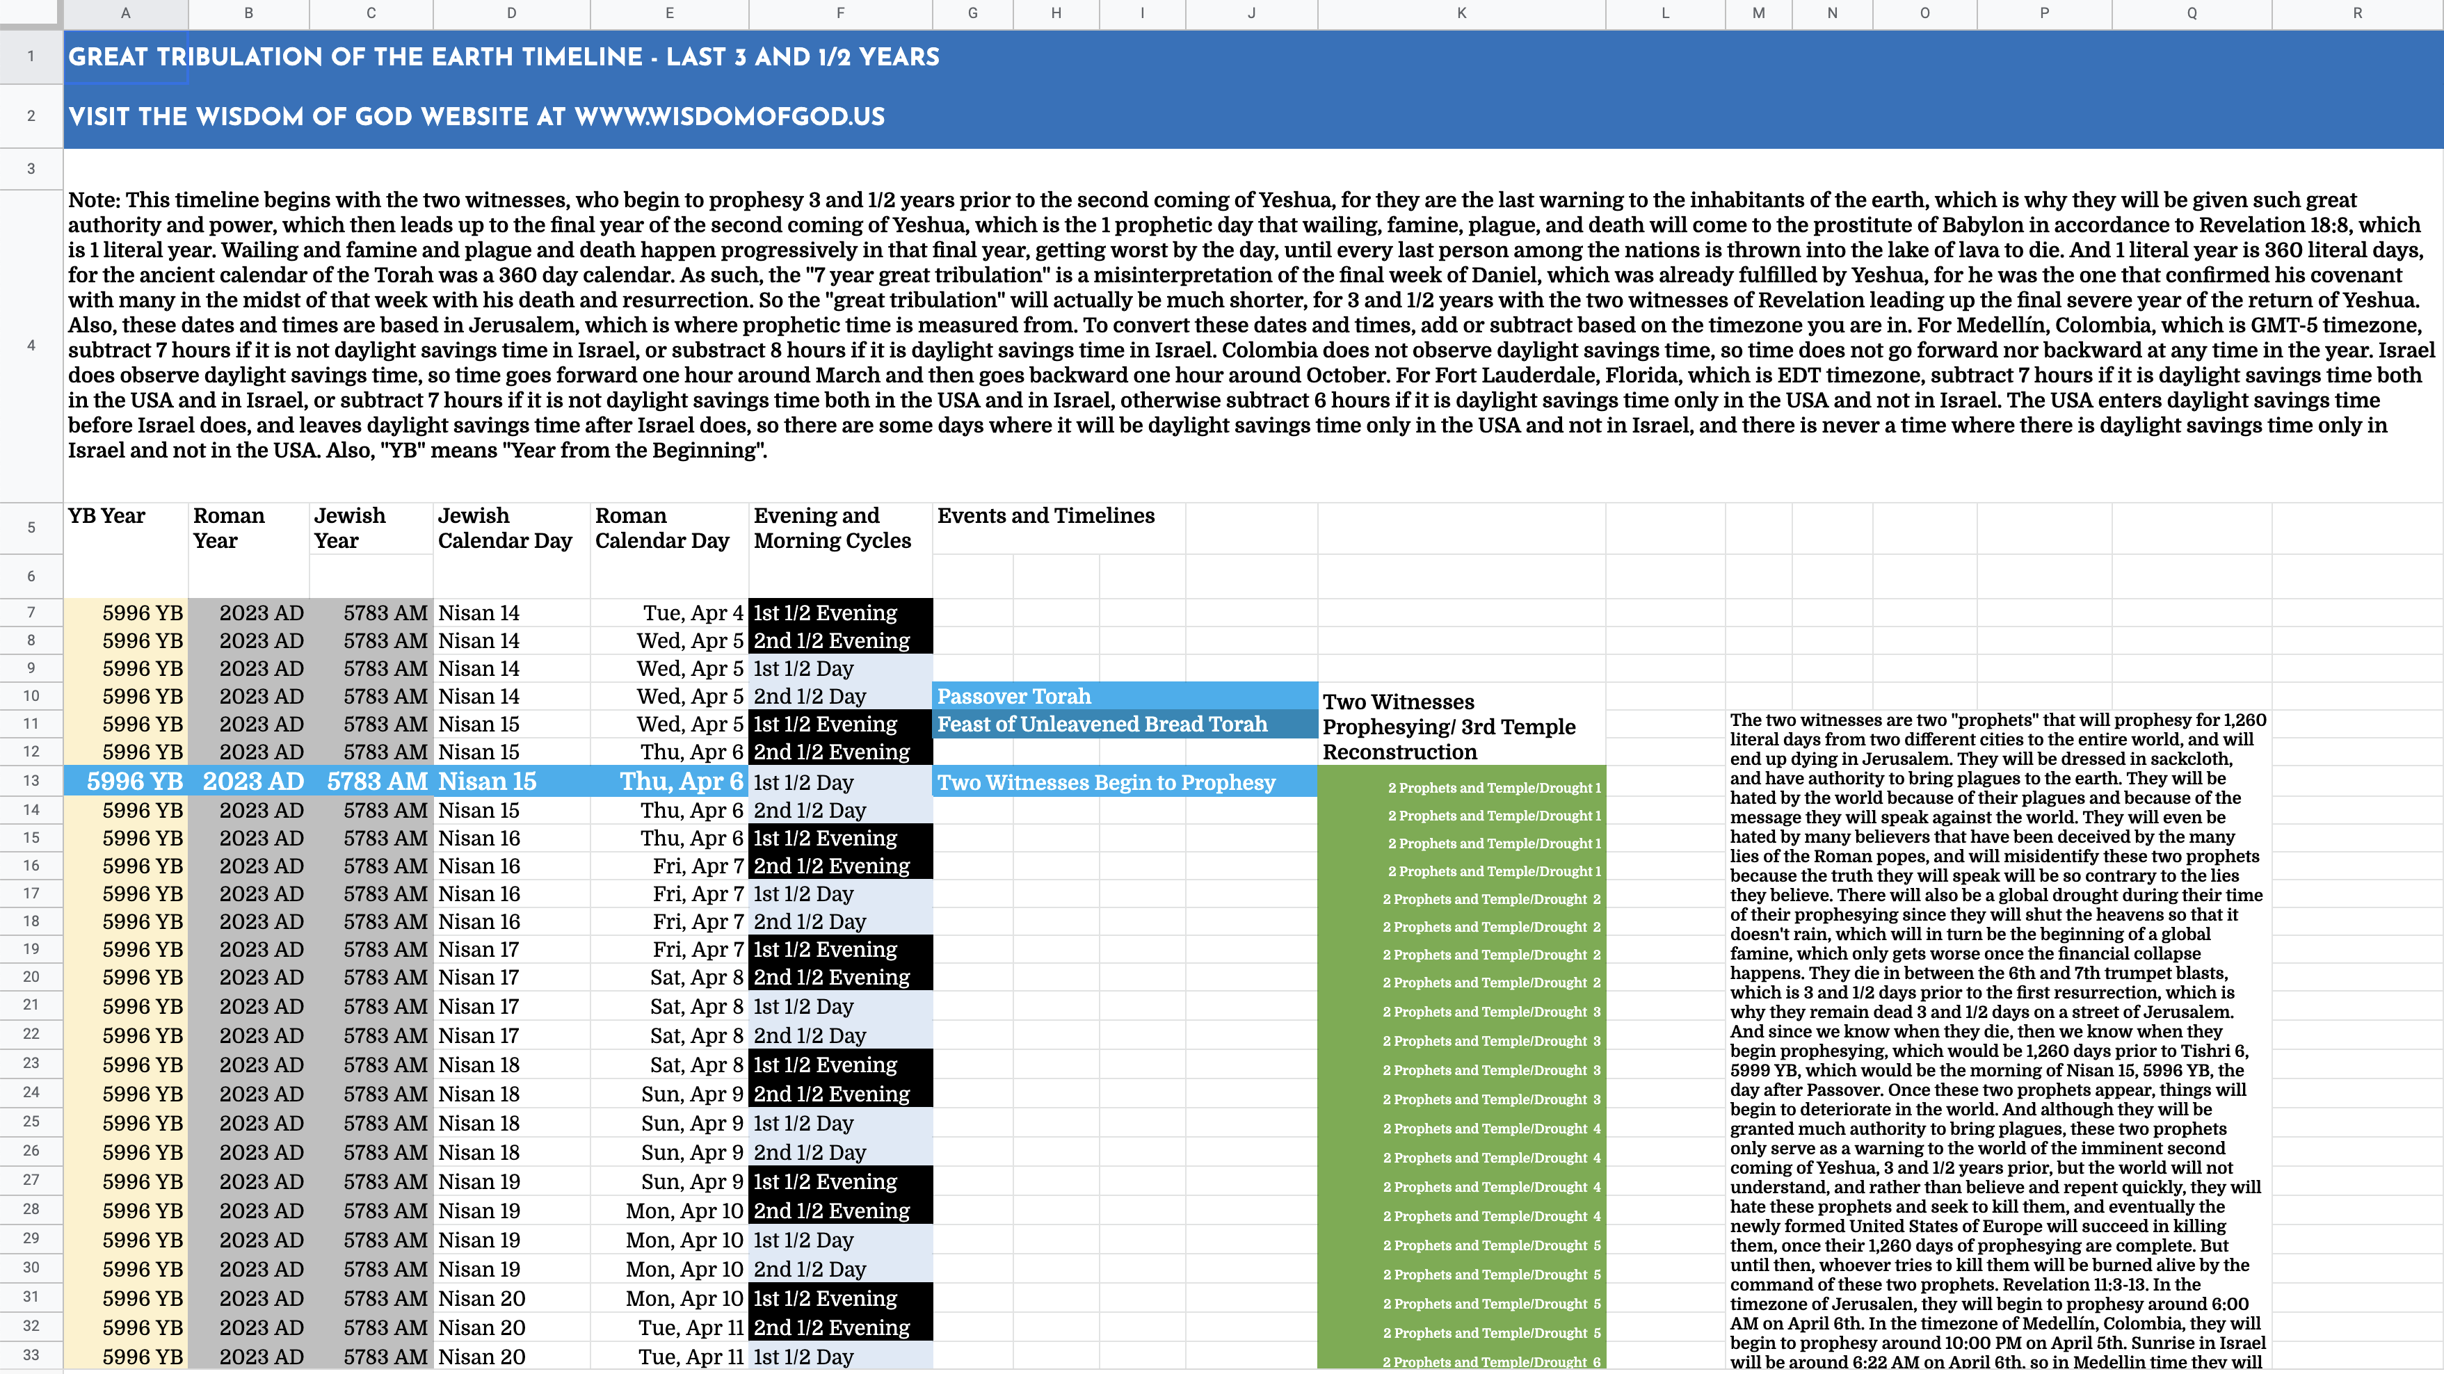This screenshot has width=2444, height=1374.
Task: Select highlighted Thu, Apr 6 cell in row 13
Action: [669, 782]
